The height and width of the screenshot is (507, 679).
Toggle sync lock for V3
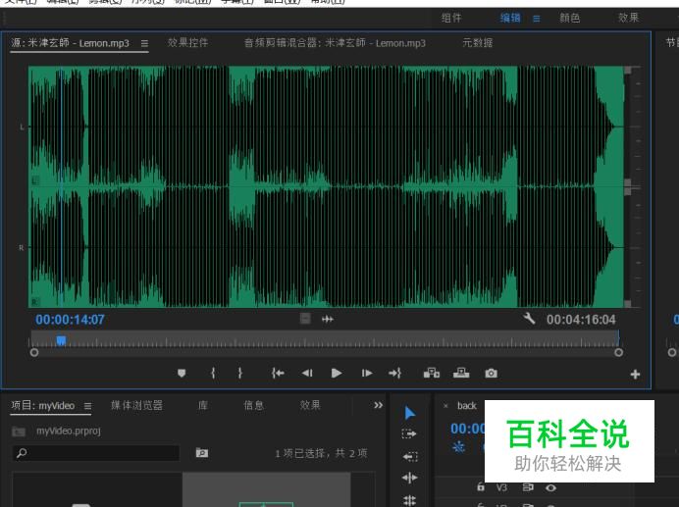(x=528, y=487)
